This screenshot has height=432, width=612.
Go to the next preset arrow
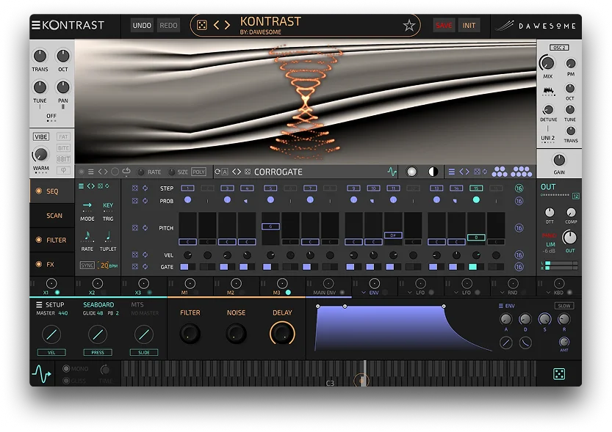pos(227,26)
